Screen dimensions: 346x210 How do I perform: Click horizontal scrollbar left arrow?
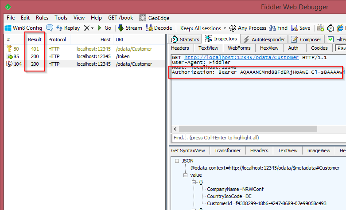[175, 129]
